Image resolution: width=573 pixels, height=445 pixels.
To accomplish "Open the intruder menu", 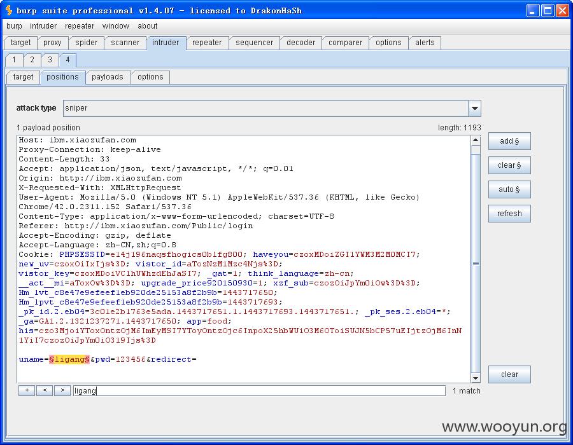I will [x=43, y=26].
